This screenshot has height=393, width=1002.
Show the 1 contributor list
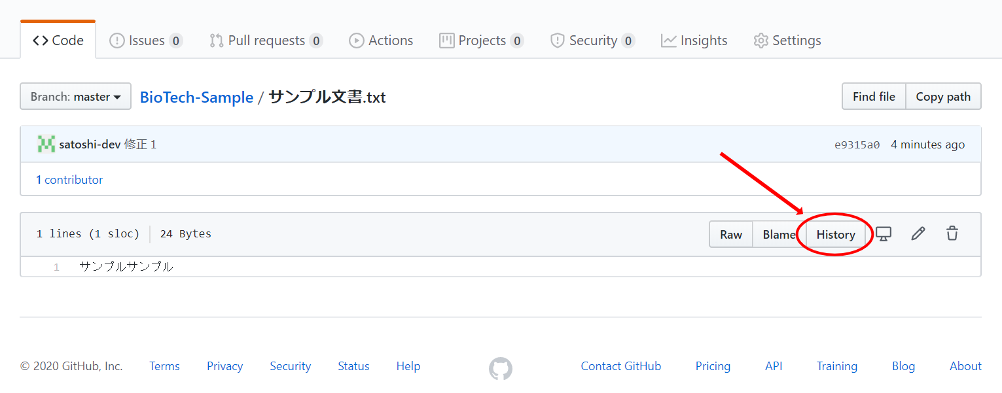pyautogui.click(x=69, y=180)
